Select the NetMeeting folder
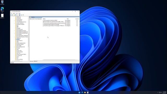 tap(19, 38)
